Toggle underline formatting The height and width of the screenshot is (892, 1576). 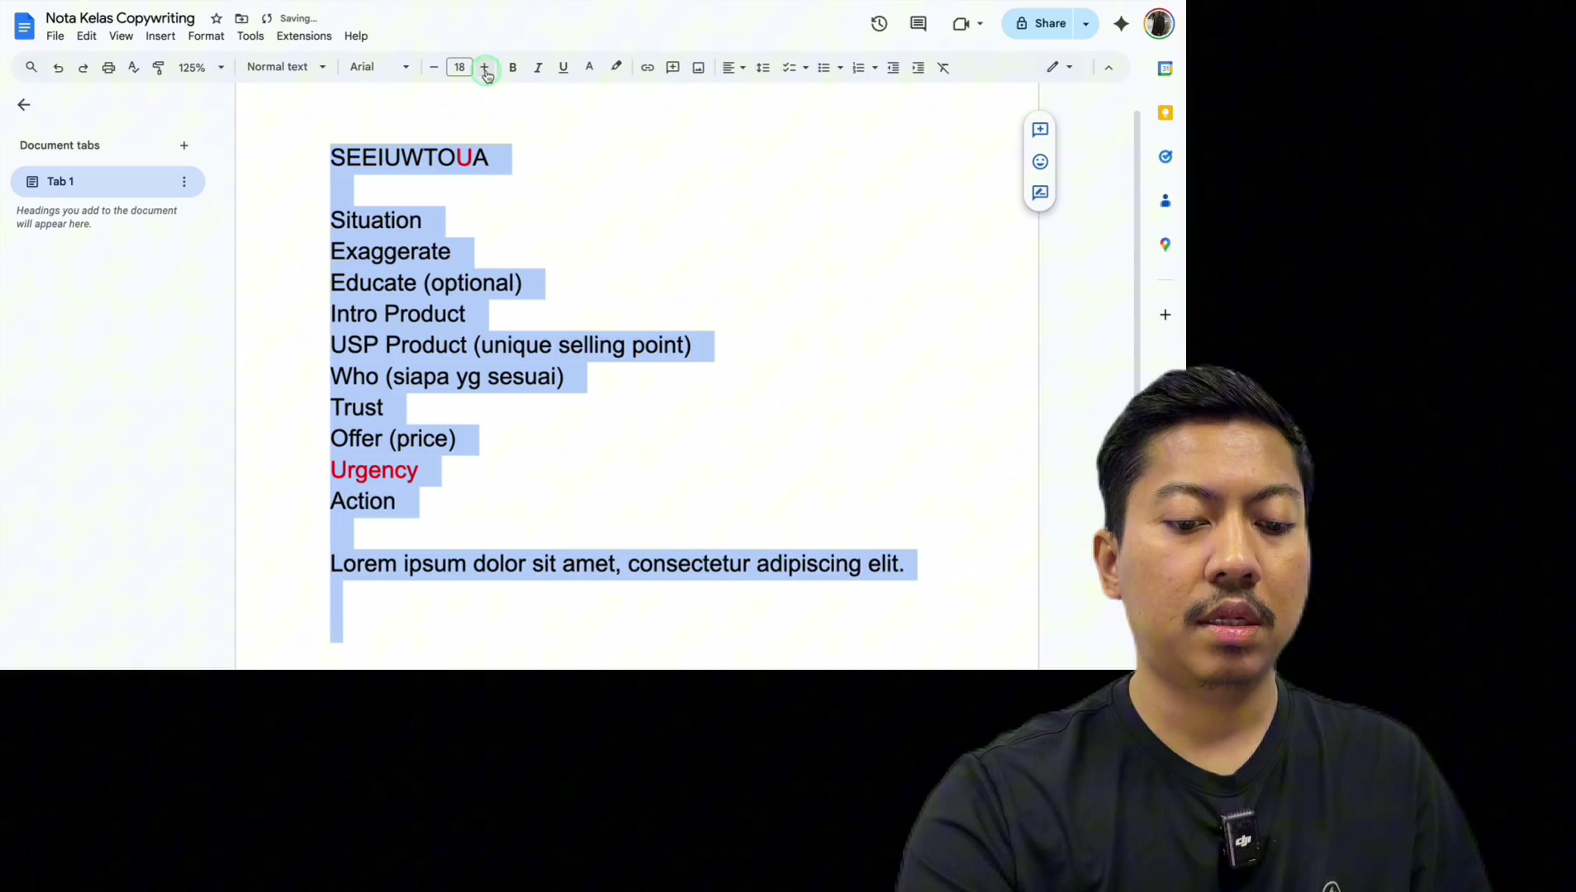click(563, 68)
